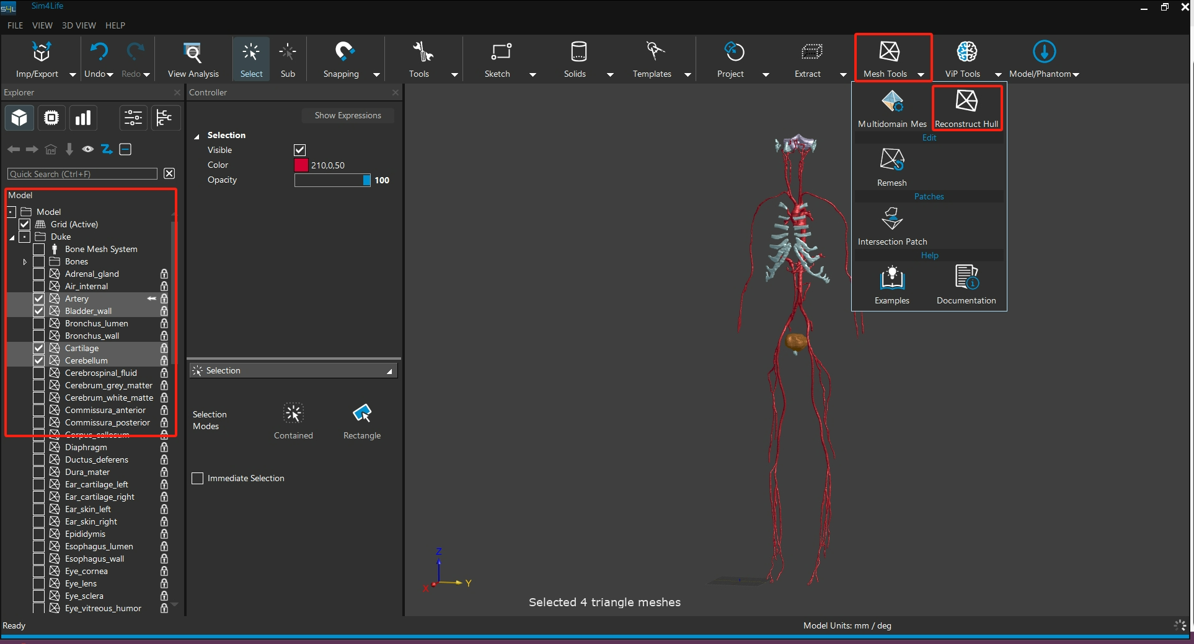This screenshot has height=644, width=1194.
Task: Enable the Immediate Selection checkbox
Action: click(x=198, y=479)
